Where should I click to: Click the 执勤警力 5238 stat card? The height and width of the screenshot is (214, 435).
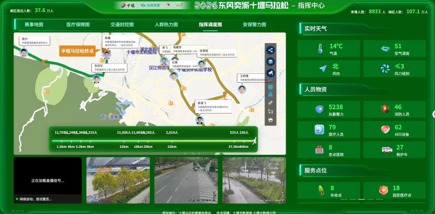pos(330,109)
